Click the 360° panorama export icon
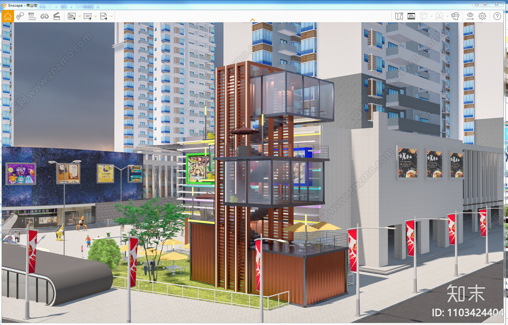The height and width of the screenshot is (325, 508). click(88, 16)
